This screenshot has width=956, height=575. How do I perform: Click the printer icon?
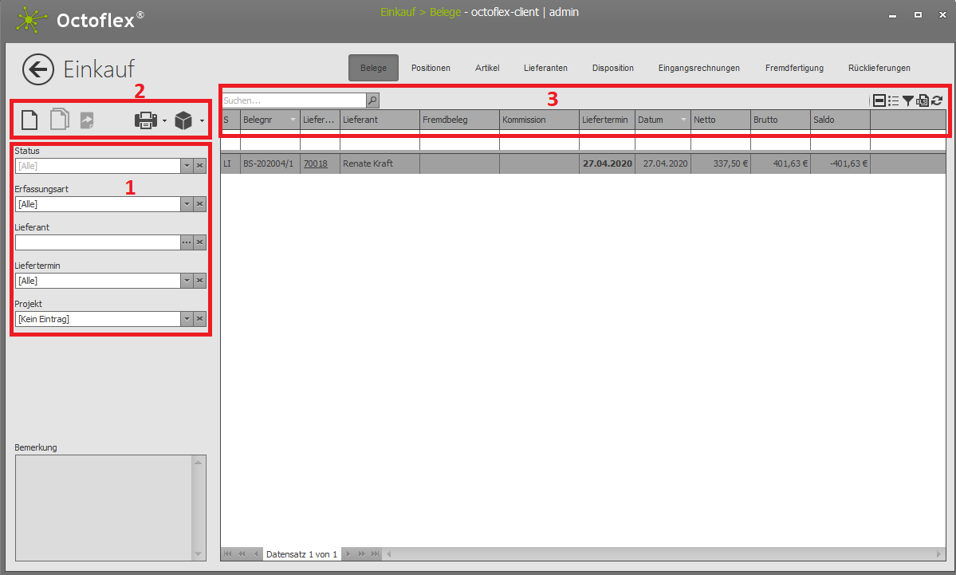tap(146, 120)
